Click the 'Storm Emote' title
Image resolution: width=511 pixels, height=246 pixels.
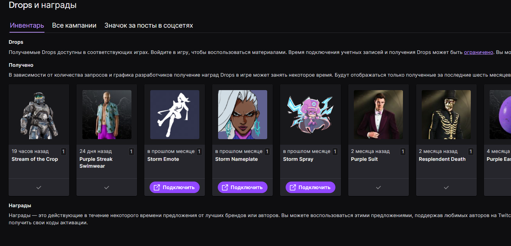click(x=163, y=159)
